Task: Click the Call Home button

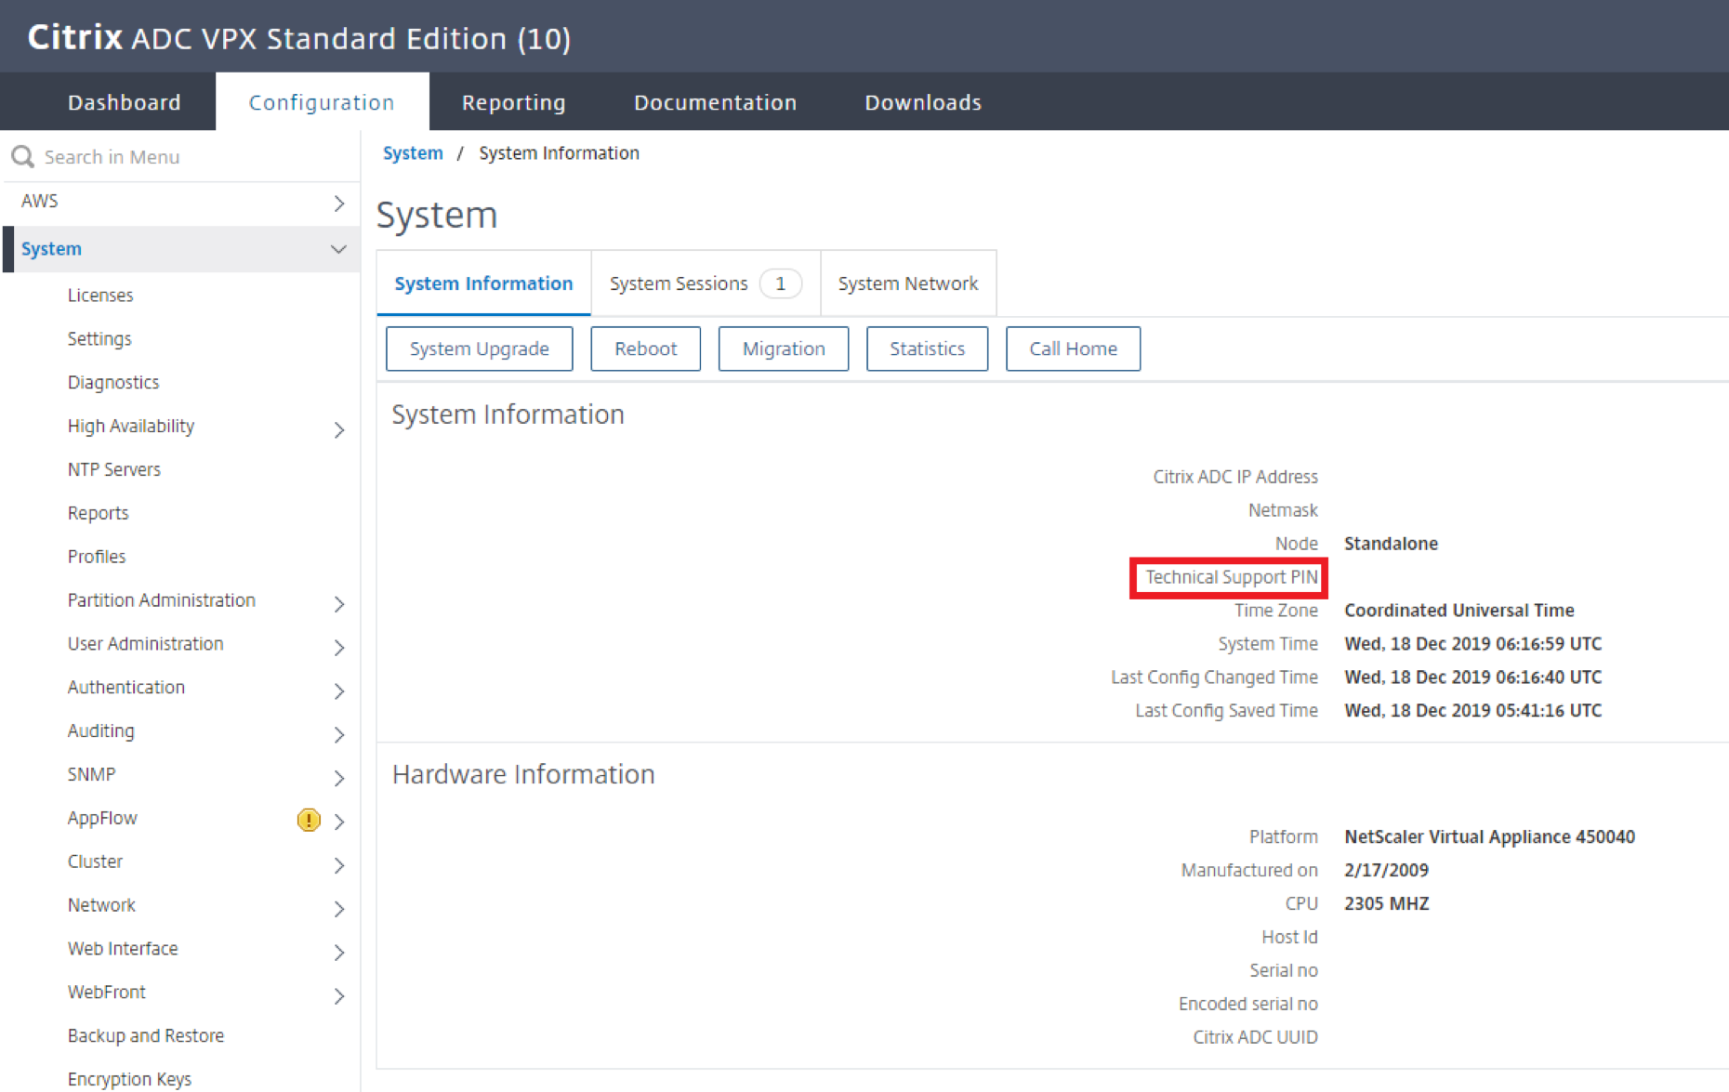Action: click(x=1073, y=349)
